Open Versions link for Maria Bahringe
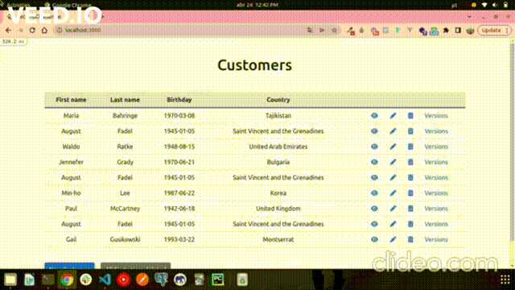Image resolution: width=515 pixels, height=290 pixels. 436,116
